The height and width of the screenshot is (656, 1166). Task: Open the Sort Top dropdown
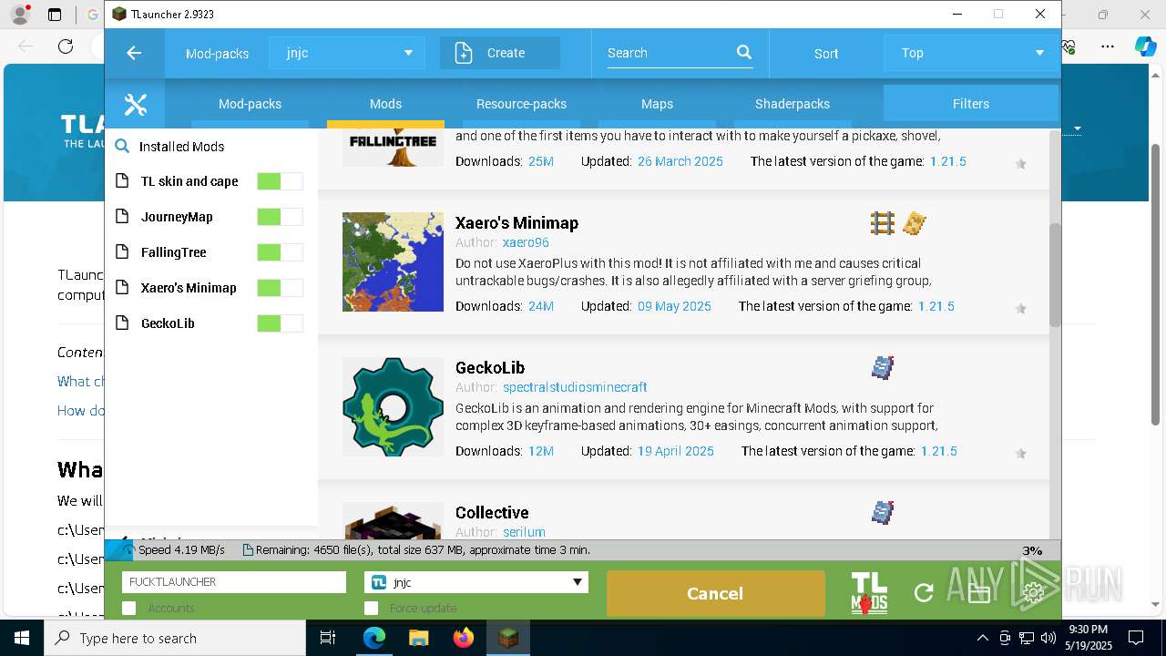tap(971, 53)
